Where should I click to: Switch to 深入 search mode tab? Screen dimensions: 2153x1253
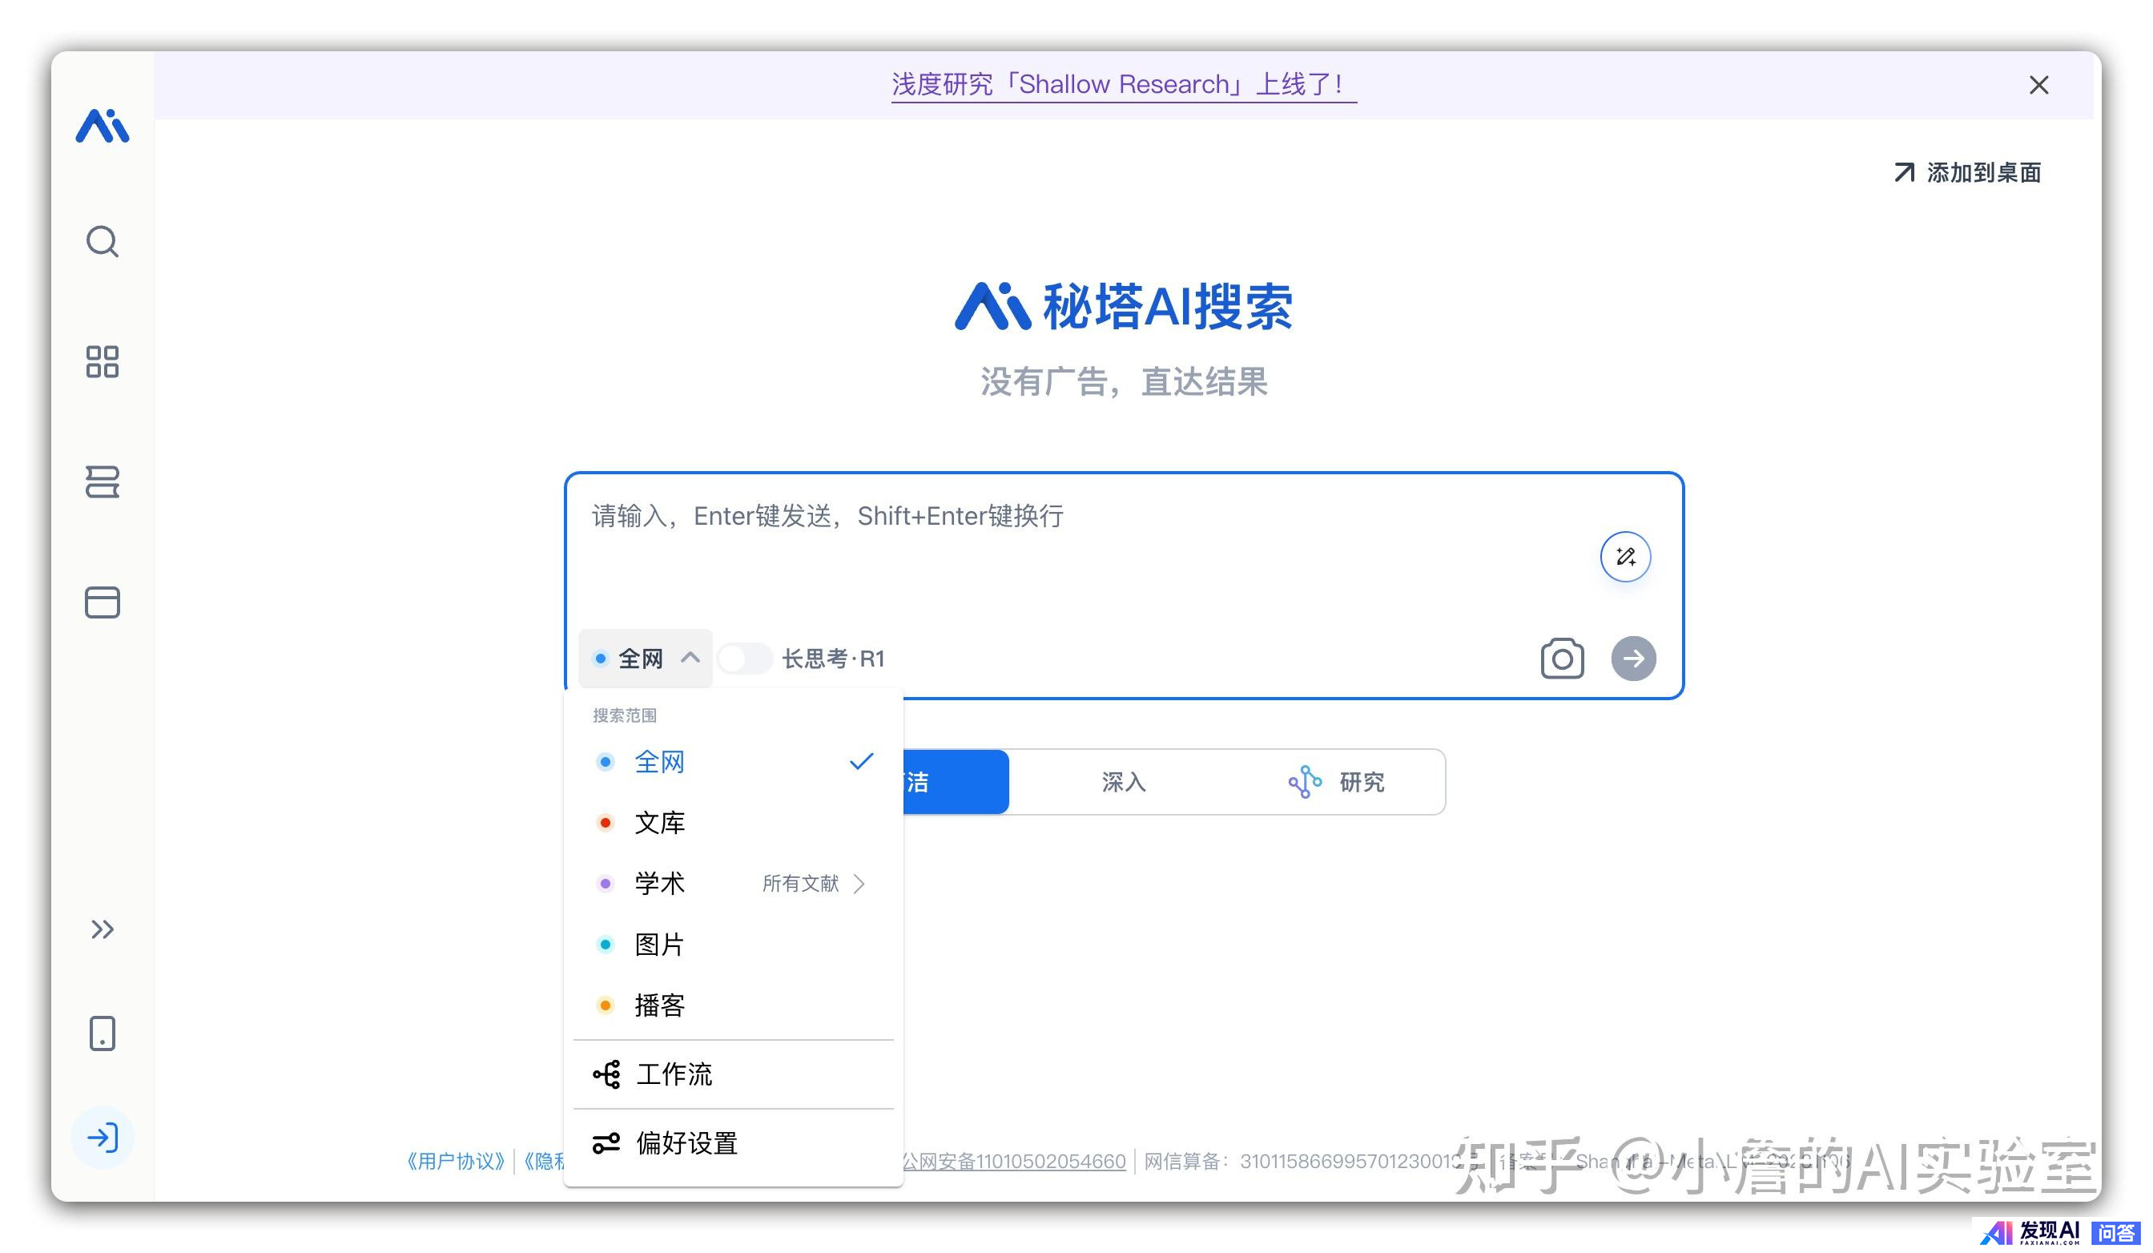(x=1123, y=782)
